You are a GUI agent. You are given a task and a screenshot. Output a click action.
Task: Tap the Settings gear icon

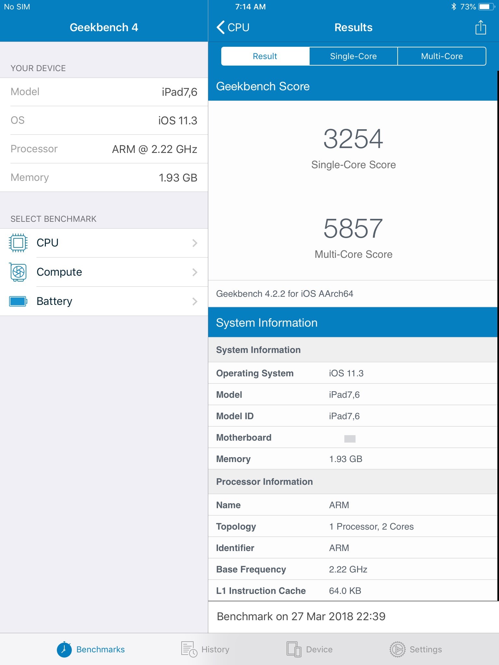(397, 649)
